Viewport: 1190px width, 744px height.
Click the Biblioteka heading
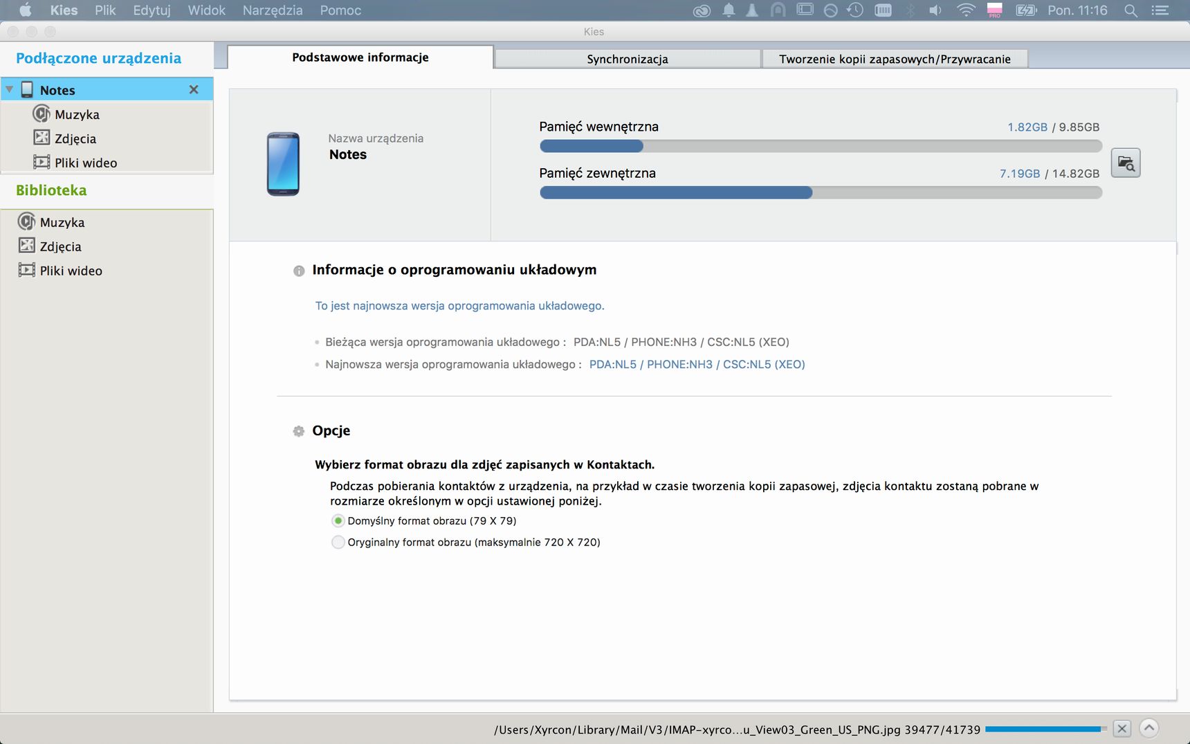[51, 190]
